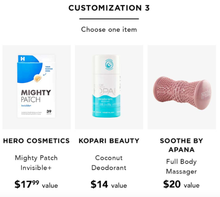
Task: Open the Coconut Deodorant product title
Action: tap(109, 163)
